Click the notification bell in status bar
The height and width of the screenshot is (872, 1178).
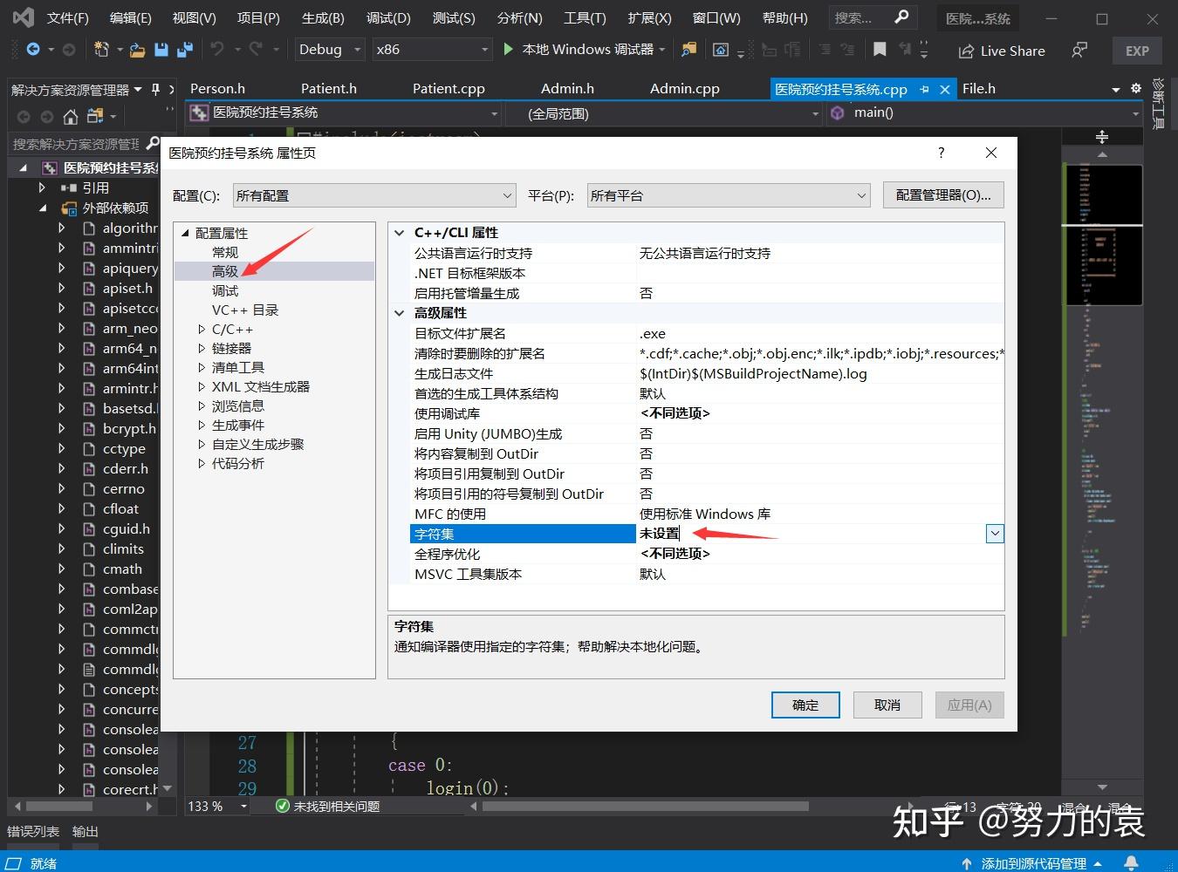pyautogui.click(x=1131, y=862)
